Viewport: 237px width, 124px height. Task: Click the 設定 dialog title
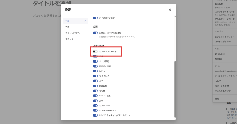(x=68, y=10)
